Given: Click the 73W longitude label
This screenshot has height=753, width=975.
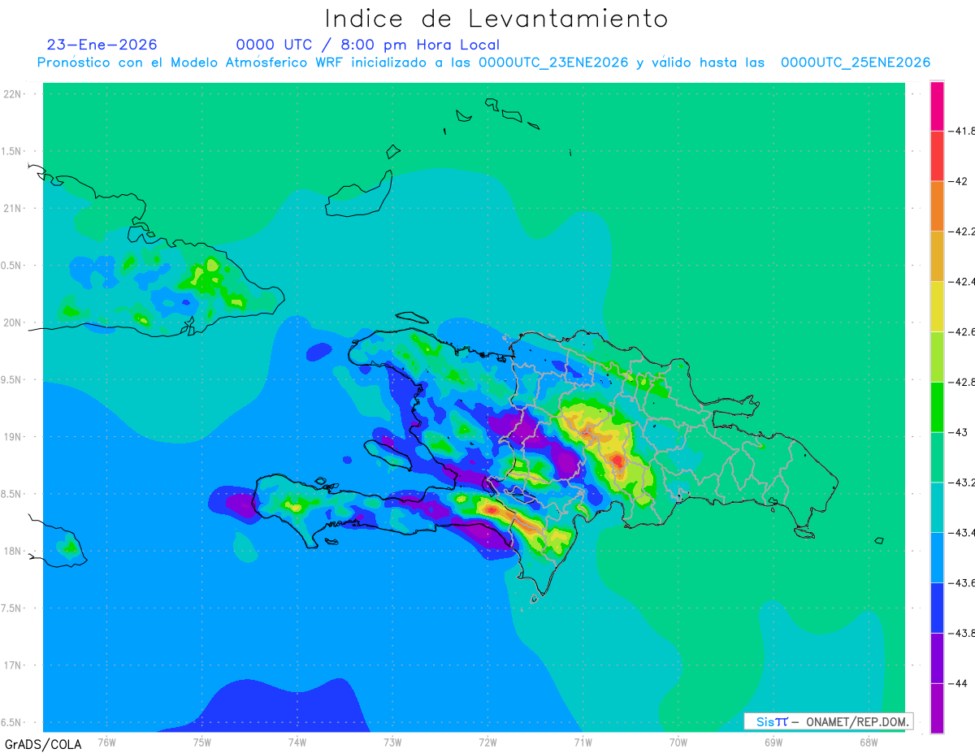Looking at the screenshot, I should (392, 742).
